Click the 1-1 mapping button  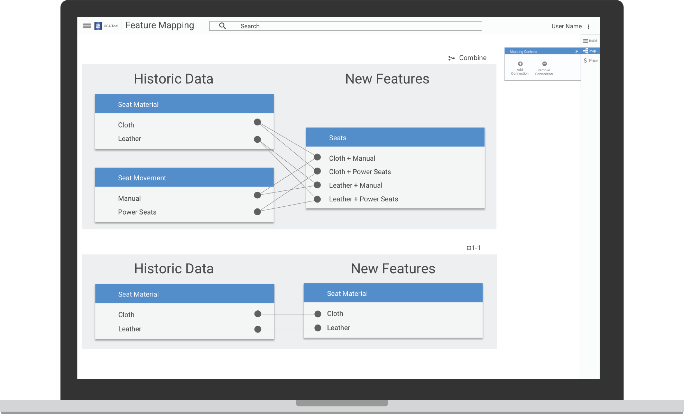tap(473, 248)
